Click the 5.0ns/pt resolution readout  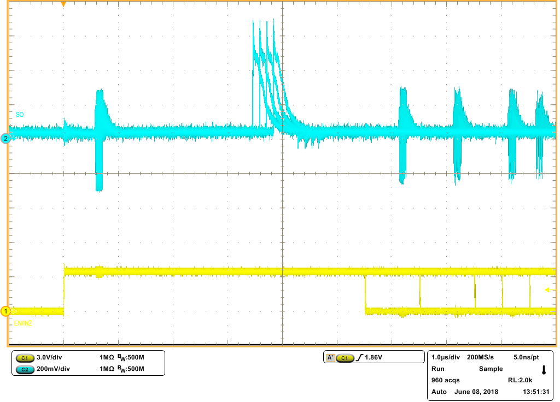click(527, 357)
